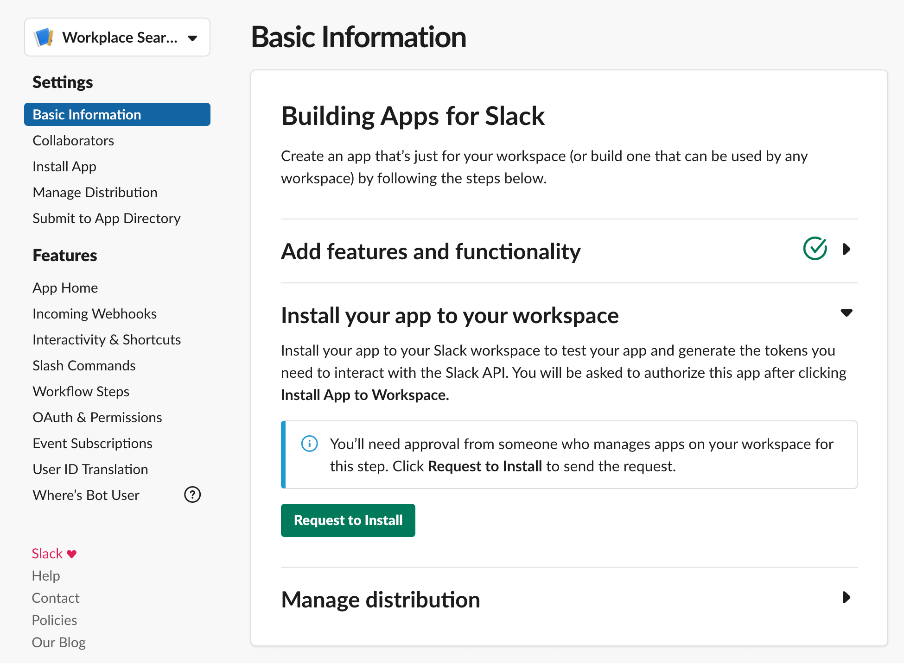This screenshot has height=663, width=904.
Task: Click the Help footer link
Action: pos(46,576)
